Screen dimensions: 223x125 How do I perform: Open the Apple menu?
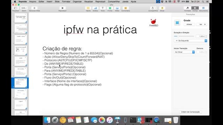tap(15, 1)
